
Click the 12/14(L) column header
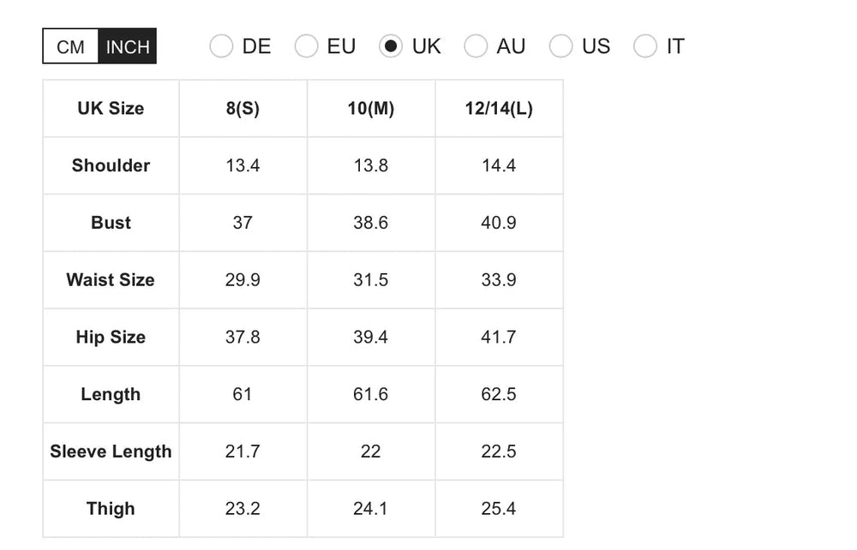(x=499, y=109)
